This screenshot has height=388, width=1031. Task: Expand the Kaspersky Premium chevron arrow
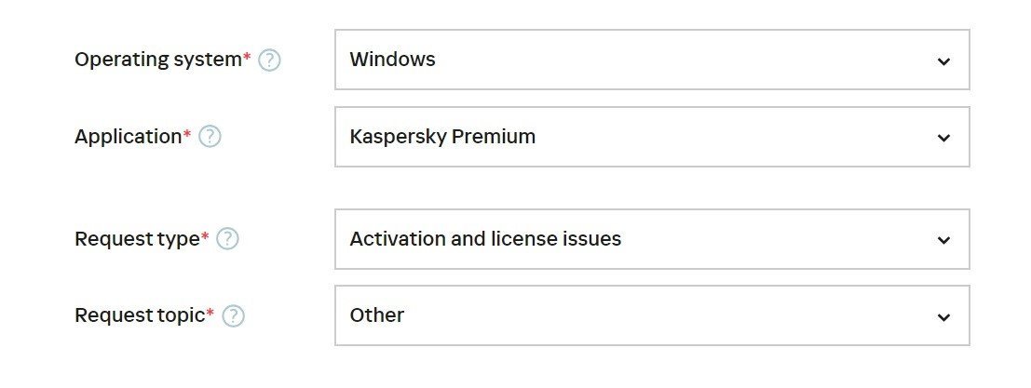coord(943,138)
